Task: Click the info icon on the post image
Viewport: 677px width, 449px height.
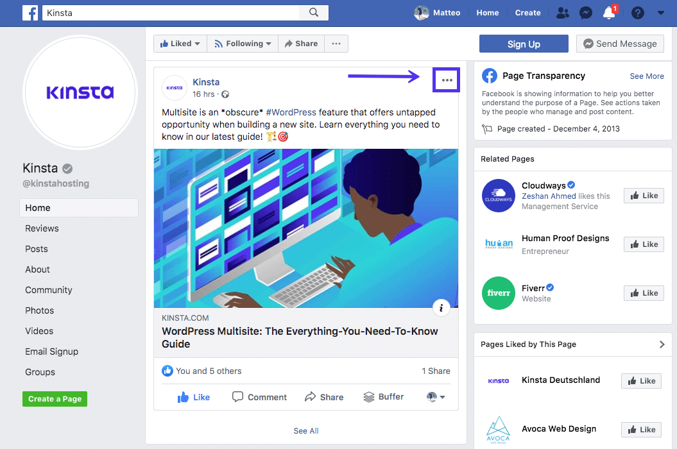Action: pyautogui.click(x=441, y=308)
